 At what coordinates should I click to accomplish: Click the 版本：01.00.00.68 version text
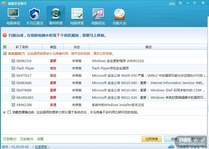coord(15,147)
